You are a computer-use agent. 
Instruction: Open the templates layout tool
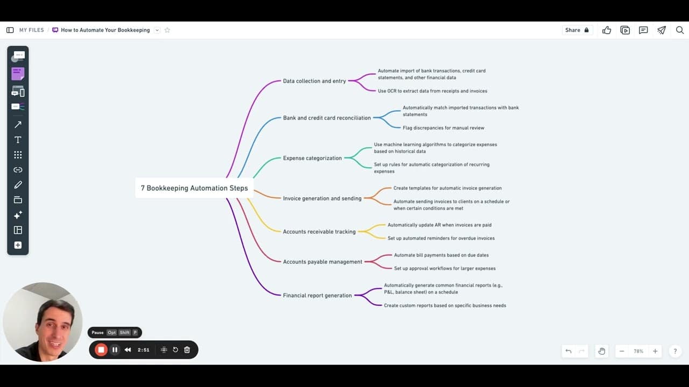[x=18, y=230]
